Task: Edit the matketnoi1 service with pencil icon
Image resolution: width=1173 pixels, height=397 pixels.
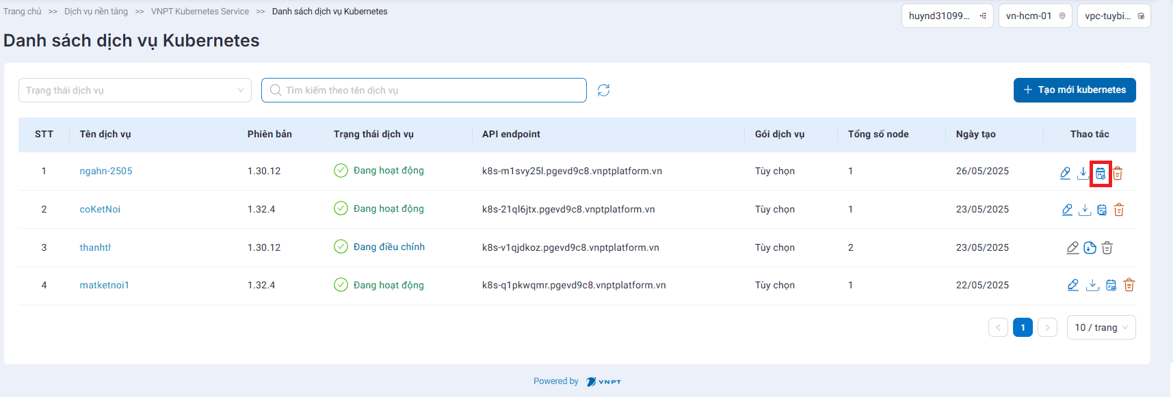Action: pos(1073,285)
